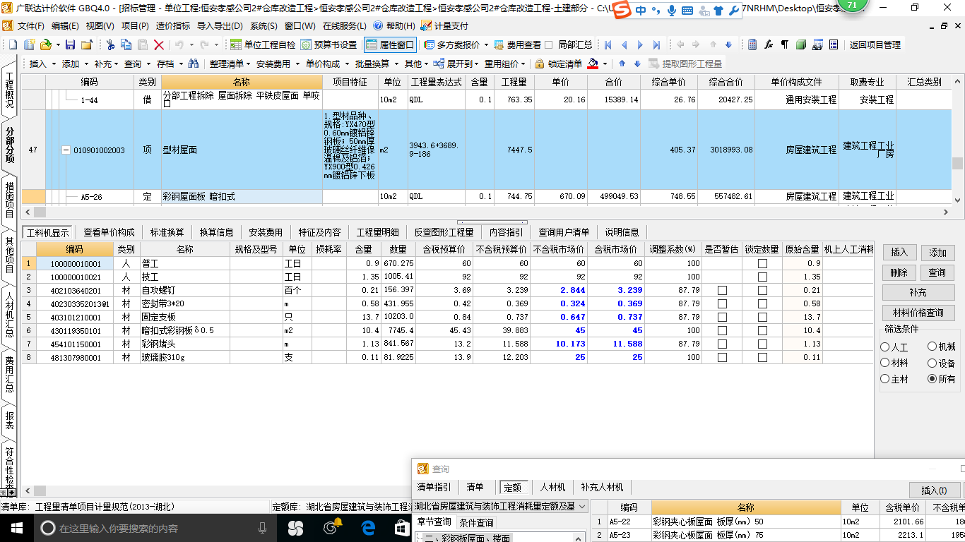Copy selected item using the copy icon

click(x=126, y=44)
